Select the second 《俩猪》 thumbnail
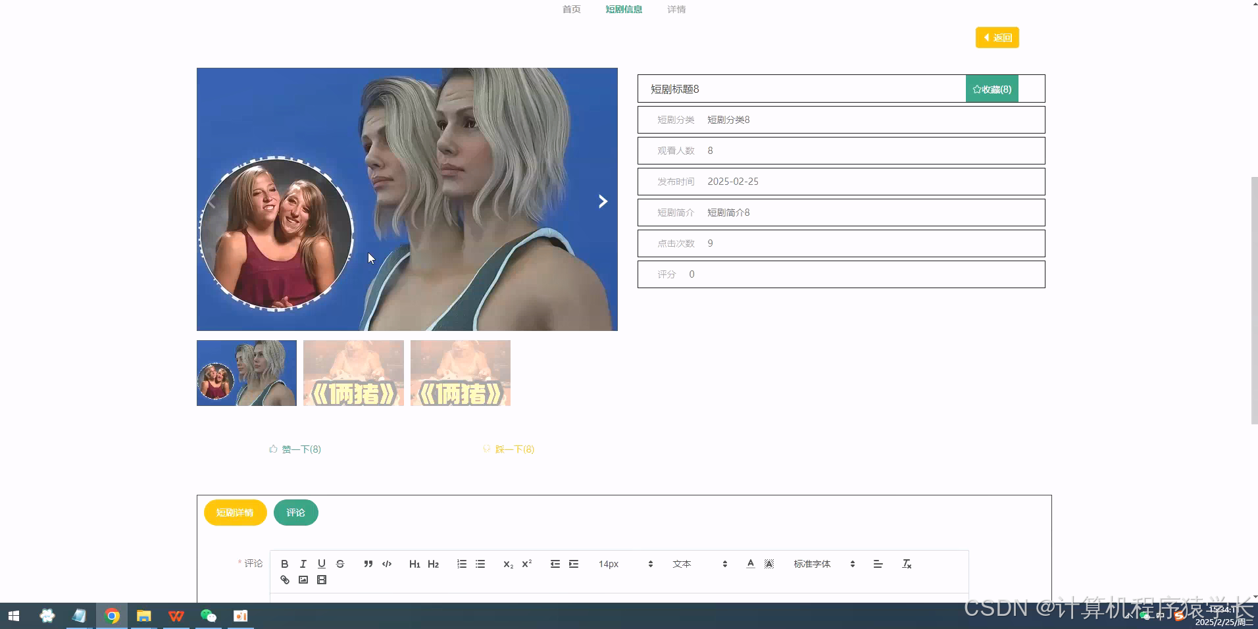 (460, 372)
